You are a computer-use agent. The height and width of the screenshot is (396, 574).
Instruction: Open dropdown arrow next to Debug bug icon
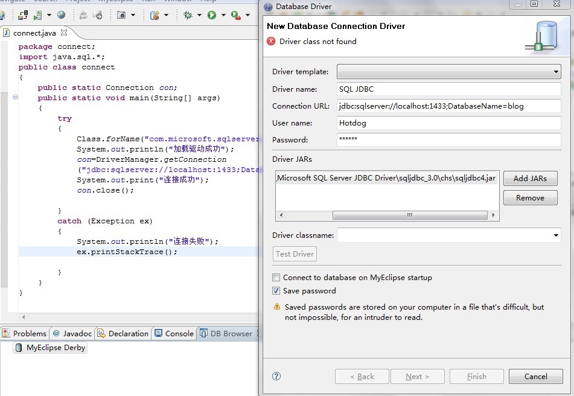pos(199,15)
